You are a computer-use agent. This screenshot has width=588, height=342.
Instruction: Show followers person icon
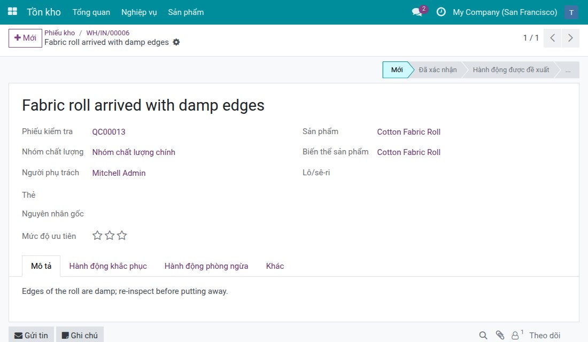point(516,335)
